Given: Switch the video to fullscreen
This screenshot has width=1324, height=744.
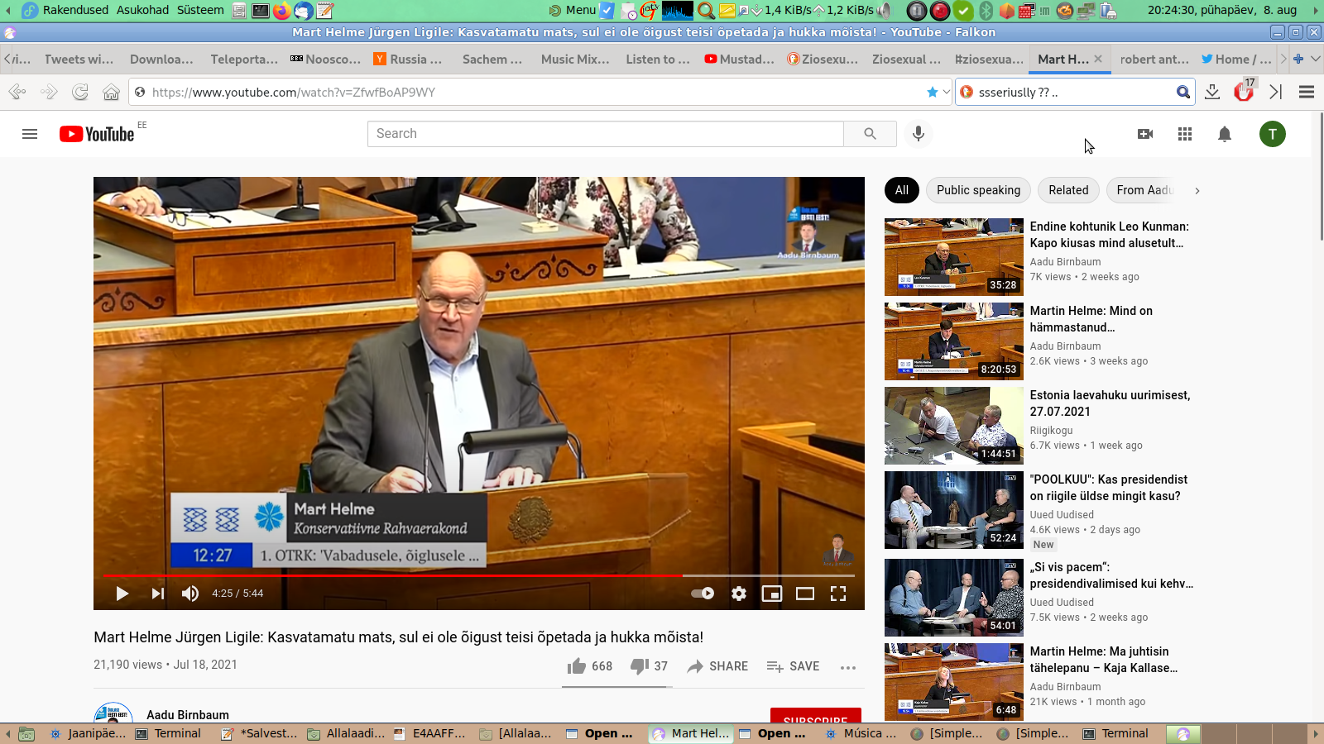Looking at the screenshot, I should (x=838, y=594).
